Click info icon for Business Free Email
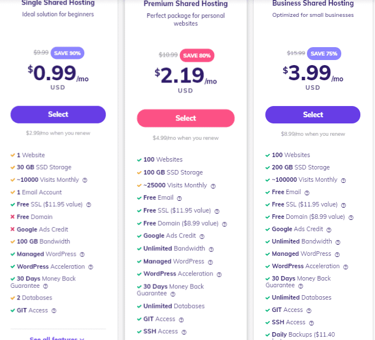Viewport: 375px width, 340px height. pyautogui.click(x=307, y=193)
